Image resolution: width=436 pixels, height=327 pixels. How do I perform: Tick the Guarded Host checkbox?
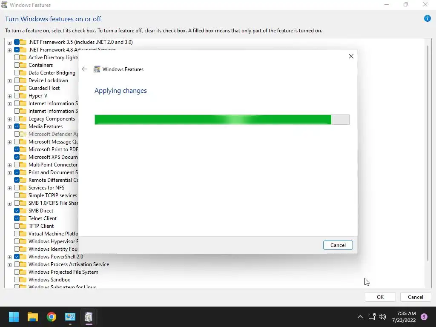point(17,88)
